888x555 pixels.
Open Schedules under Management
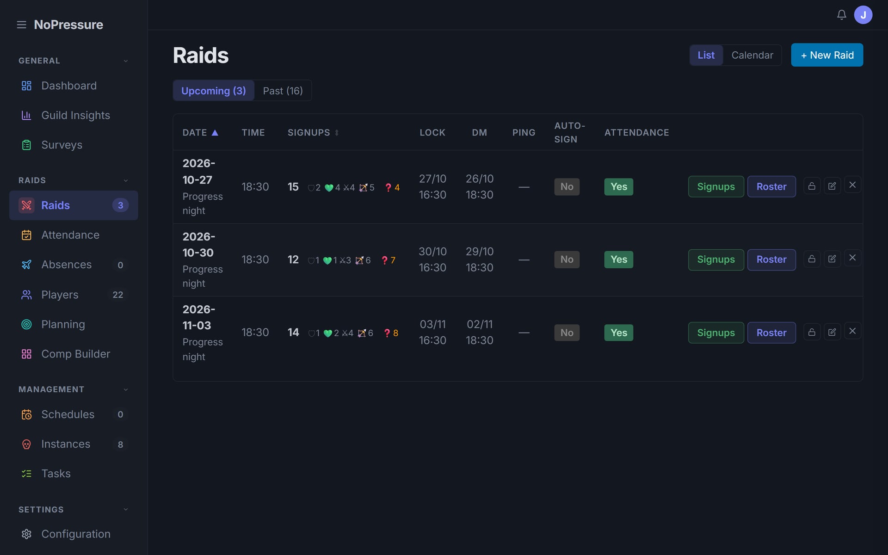click(x=74, y=414)
